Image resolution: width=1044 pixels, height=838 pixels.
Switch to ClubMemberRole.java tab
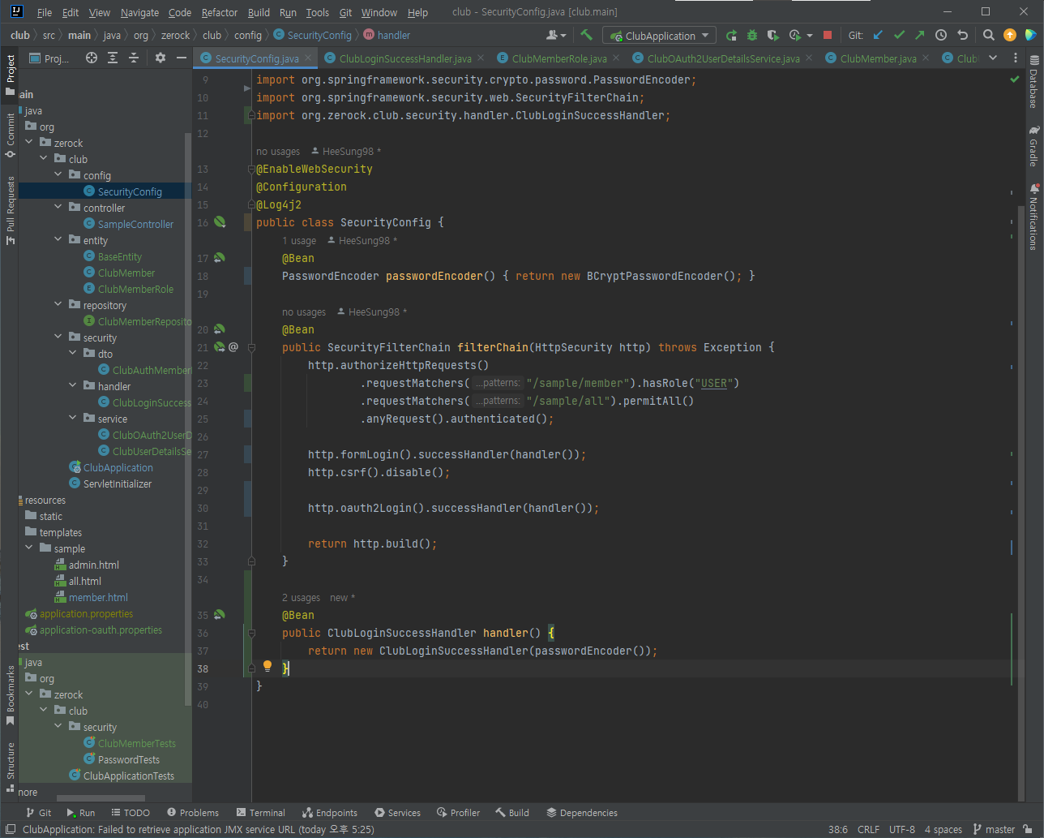point(558,58)
